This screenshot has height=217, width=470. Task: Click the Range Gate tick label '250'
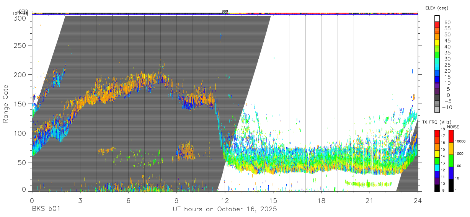(20, 45)
